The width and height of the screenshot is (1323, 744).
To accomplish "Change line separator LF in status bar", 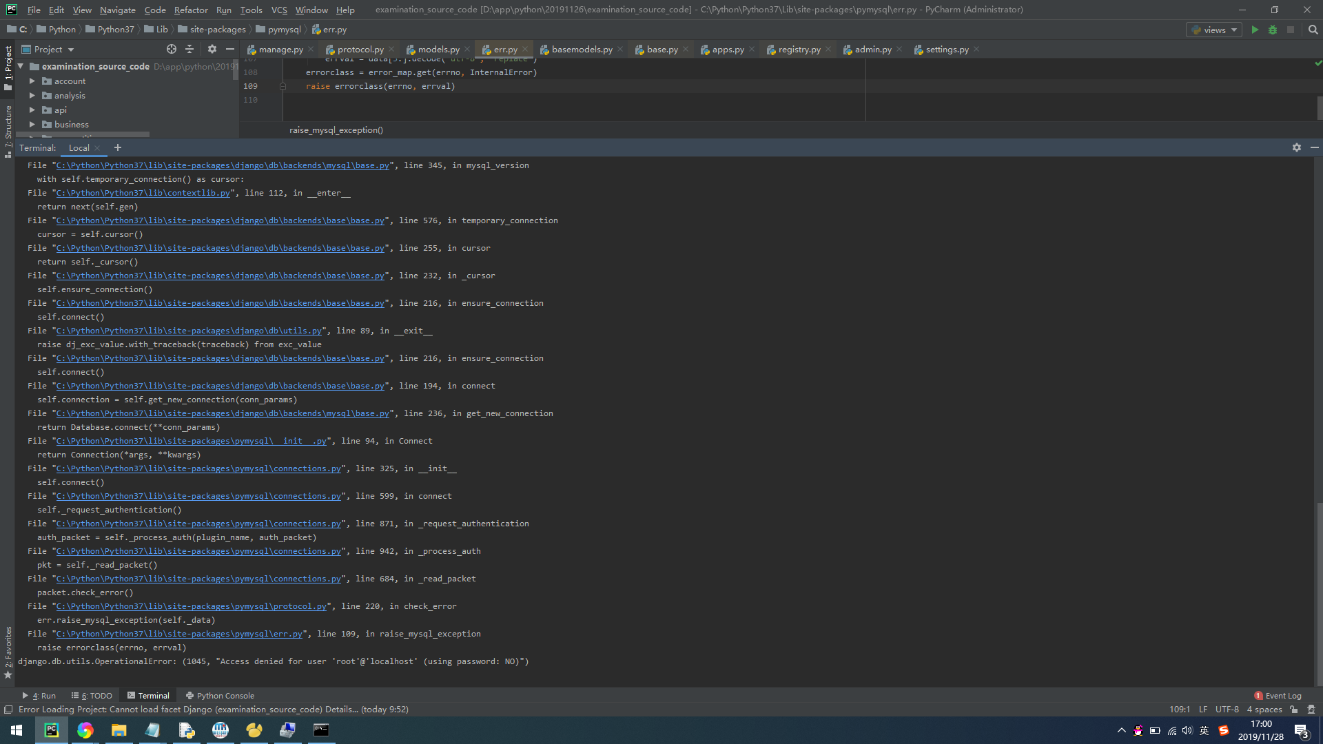I will pyautogui.click(x=1202, y=710).
